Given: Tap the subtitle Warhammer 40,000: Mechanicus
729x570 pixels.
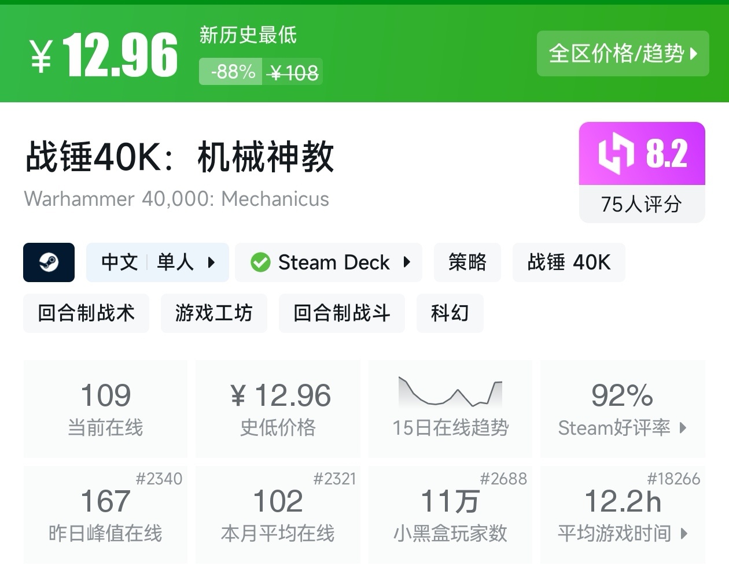Looking at the screenshot, I should [x=176, y=199].
